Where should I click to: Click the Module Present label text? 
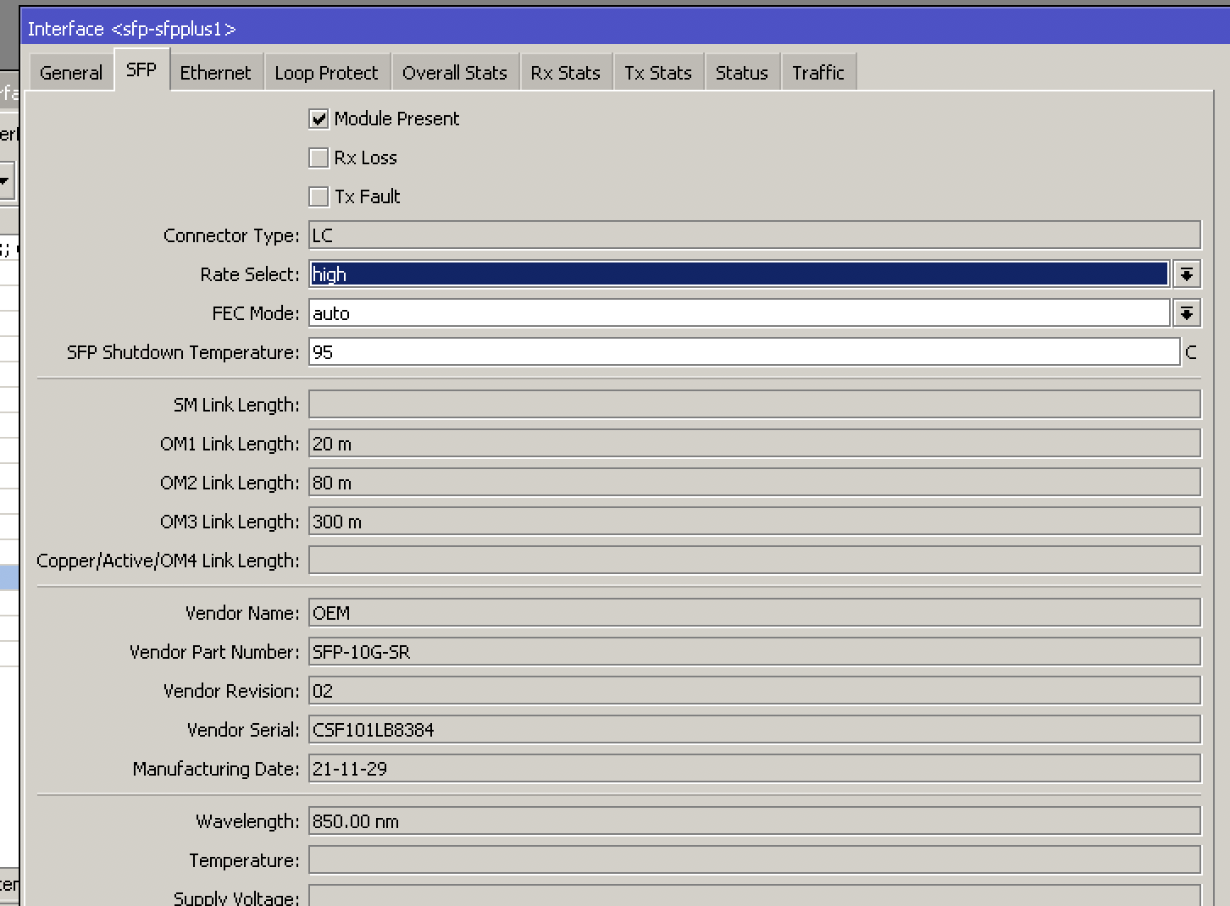tap(396, 119)
